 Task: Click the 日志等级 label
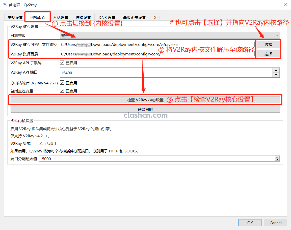18,36
